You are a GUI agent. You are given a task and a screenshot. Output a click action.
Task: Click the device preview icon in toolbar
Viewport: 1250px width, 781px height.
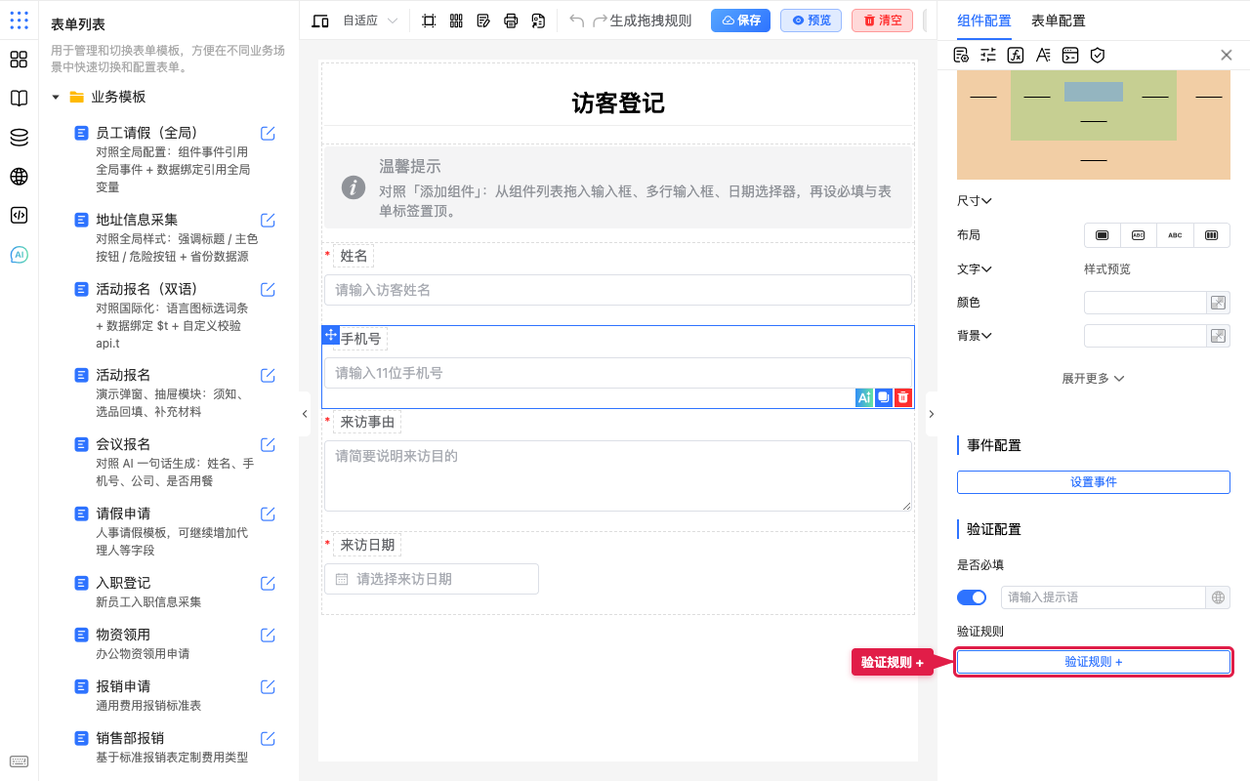pyautogui.click(x=320, y=21)
